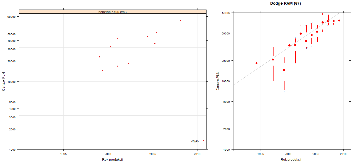Image resolution: width=357 pixels, height=164 pixels.
Task: Click the "Cena.w.PLN" axis title of the Dodge RAM chart
Action: coord(218,81)
